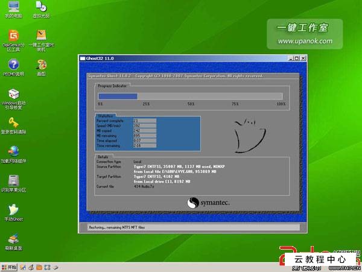Close the Ghost32 11.0 window
Image resolution: width=362 pixels, height=272 pixels.
tap(303, 58)
